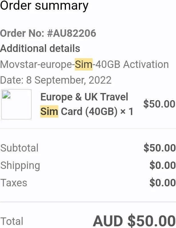Click the Taxes amount $0.00
This screenshot has height=228, width=176.
(163, 183)
